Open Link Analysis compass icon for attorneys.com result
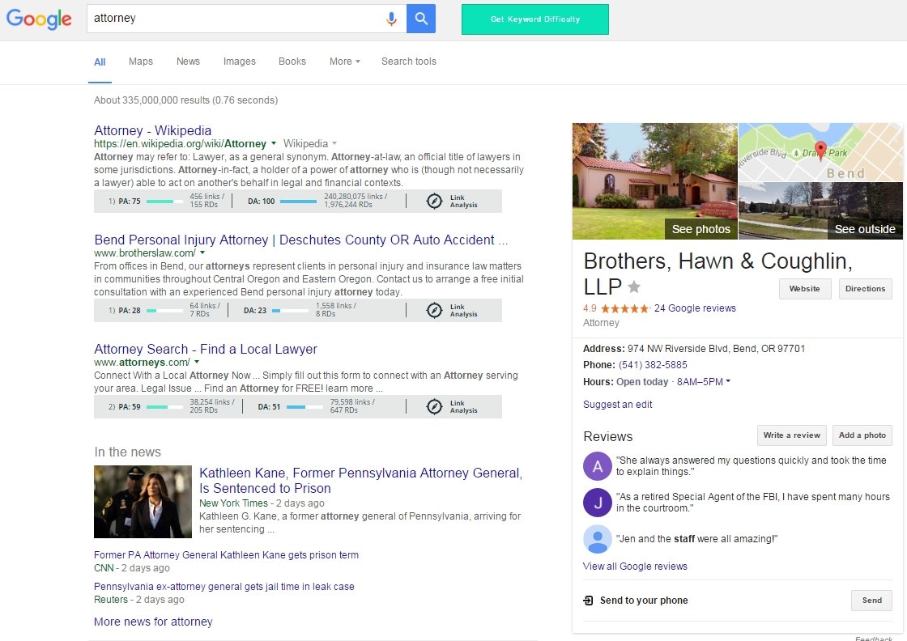 tap(434, 406)
